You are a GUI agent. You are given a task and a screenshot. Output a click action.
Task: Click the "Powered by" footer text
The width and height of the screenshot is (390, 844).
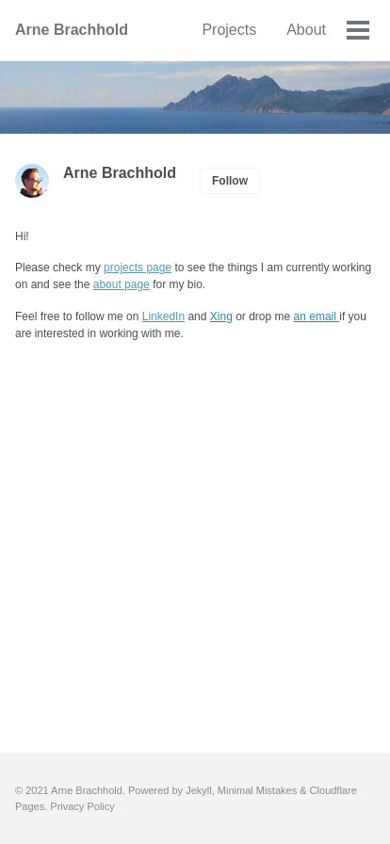point(155,790)
